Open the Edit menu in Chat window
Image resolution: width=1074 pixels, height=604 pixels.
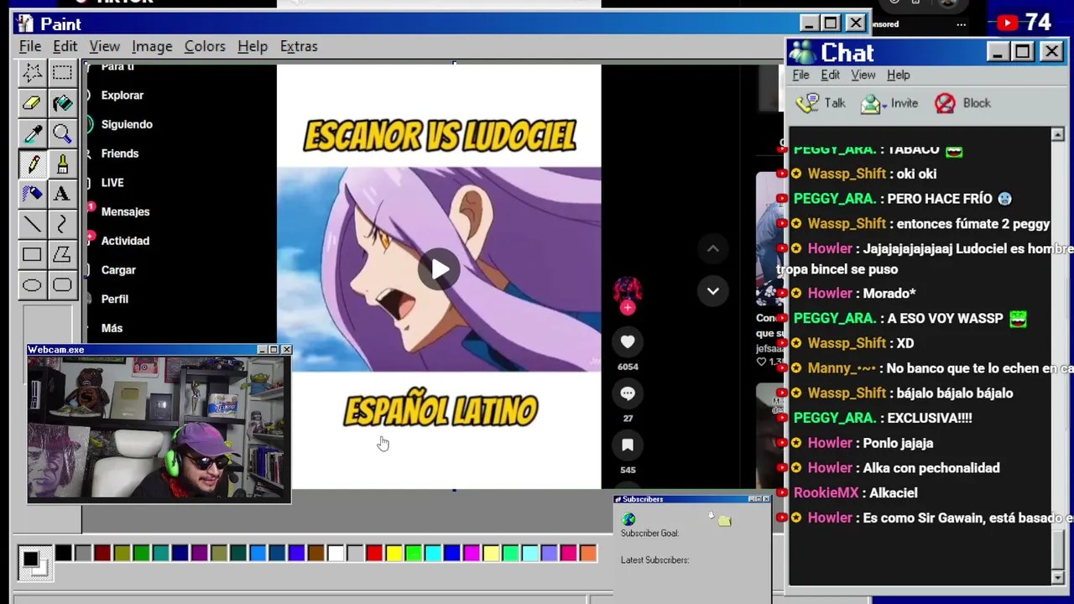click(x=830, y=75)
